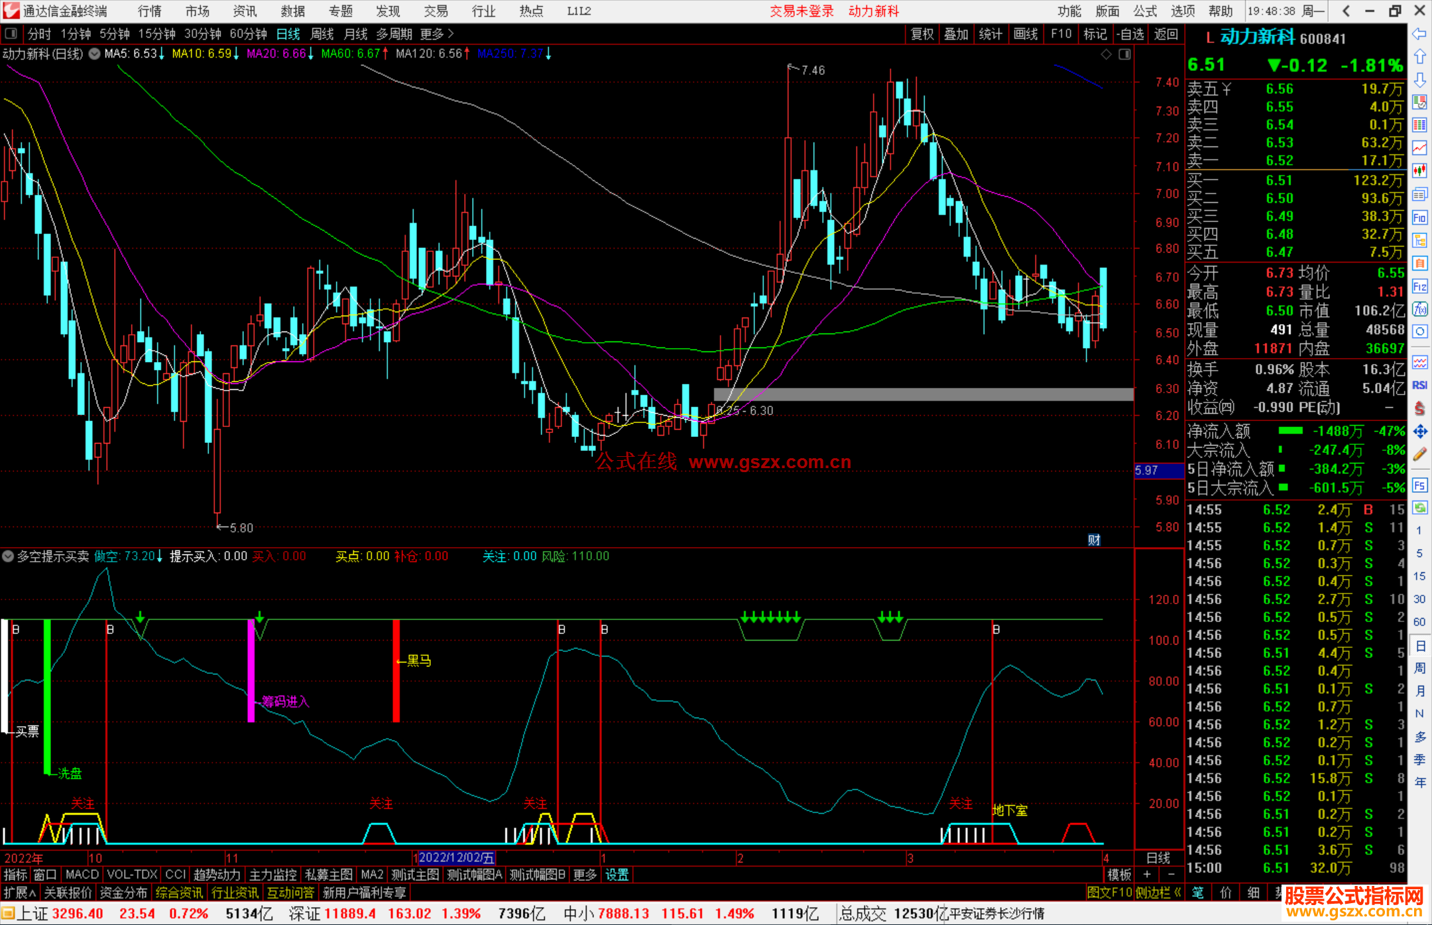
Task: Click the f(x) formula manager icon
Action: pyautogui.click(x=1419, y=309)
